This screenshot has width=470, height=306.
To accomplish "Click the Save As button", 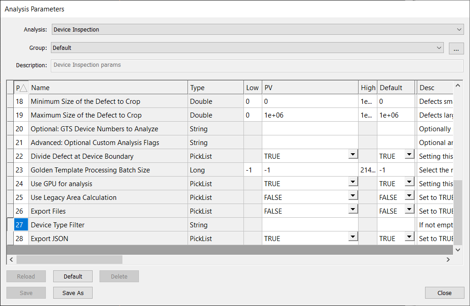I will [73, 293].
